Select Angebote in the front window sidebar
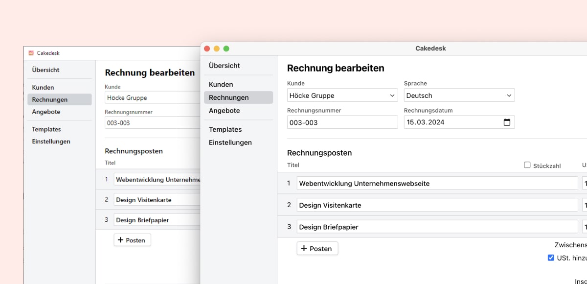The height and width of the screenshot is (284, 587). tap(224, 111)
